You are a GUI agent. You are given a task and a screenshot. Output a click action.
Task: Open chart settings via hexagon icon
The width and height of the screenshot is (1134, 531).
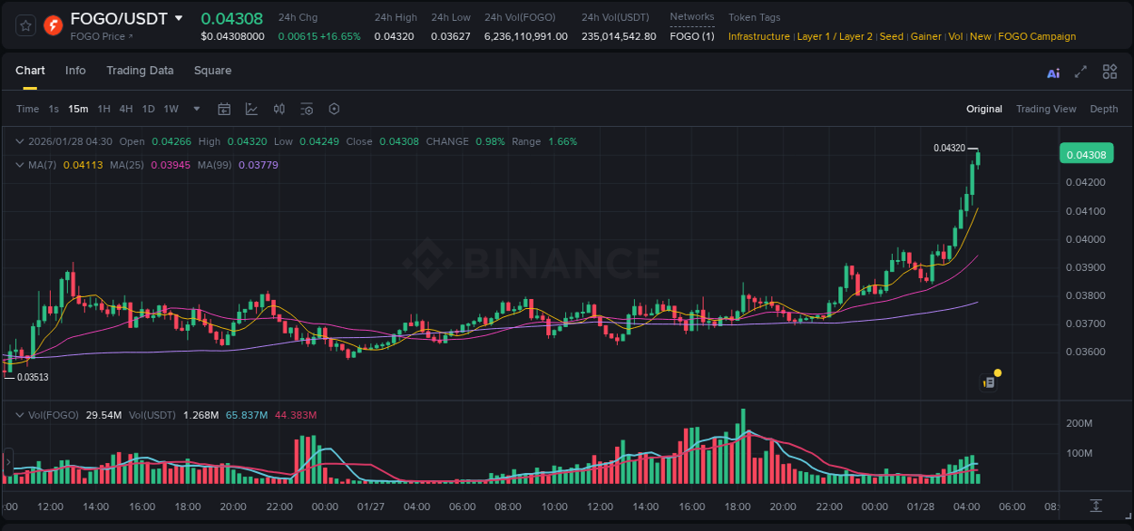tap(334, 109)
